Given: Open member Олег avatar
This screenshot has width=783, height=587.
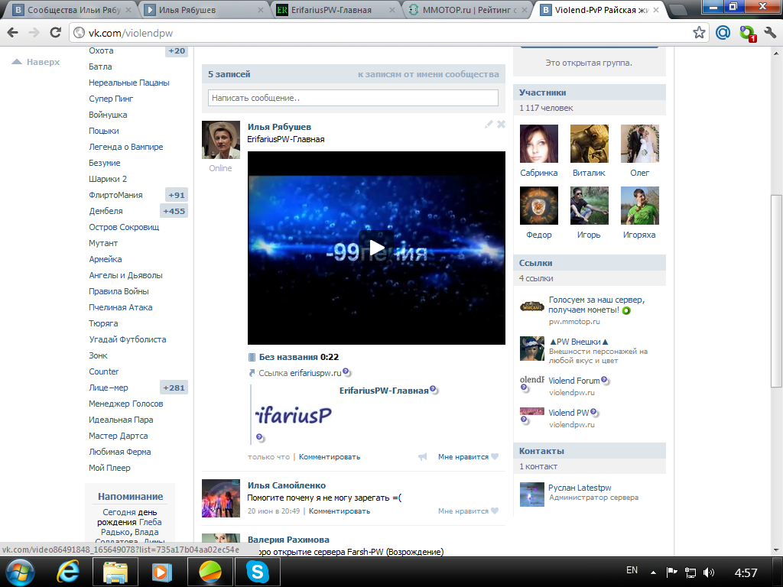Looking at the screenshot, I should click(640, 144).
